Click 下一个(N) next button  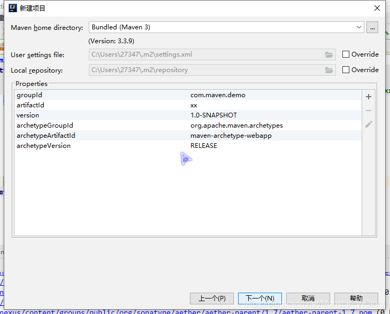click(x=260, y=298)
